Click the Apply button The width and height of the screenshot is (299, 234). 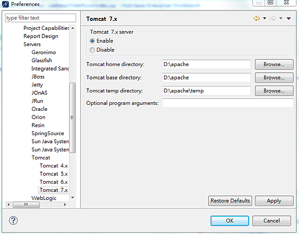point(274,201)
